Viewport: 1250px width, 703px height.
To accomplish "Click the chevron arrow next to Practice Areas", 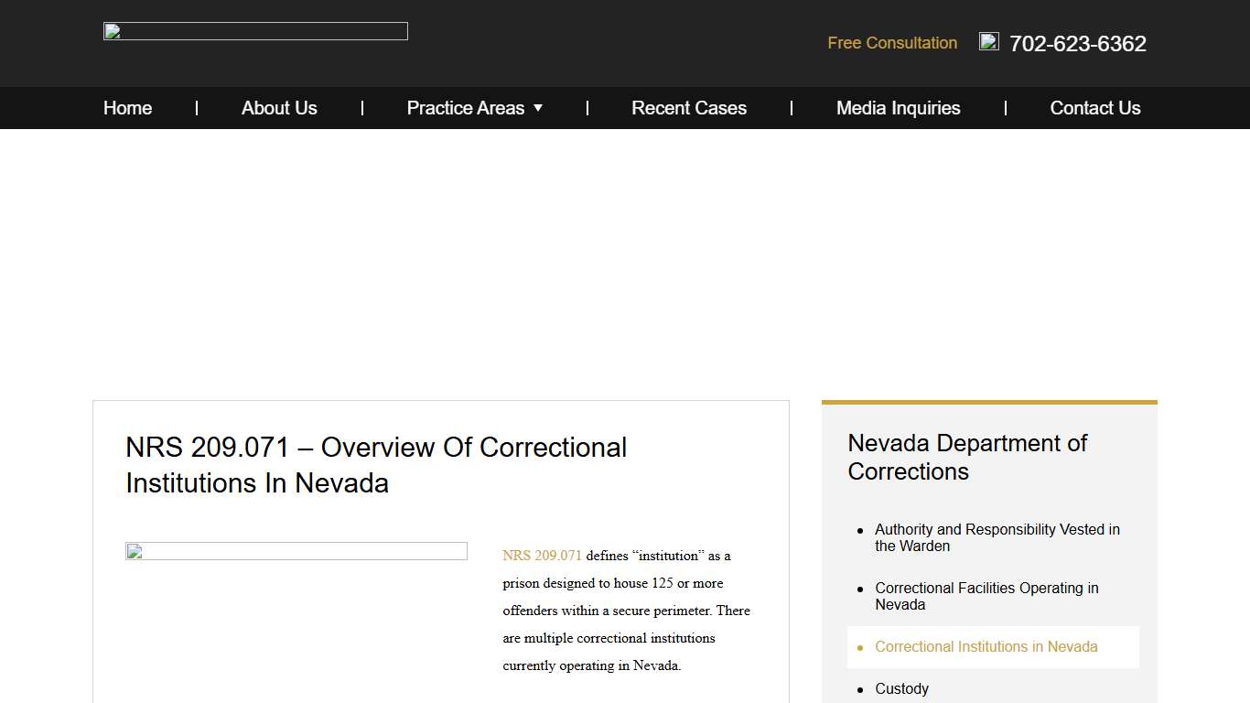I will tap(538, 108).
